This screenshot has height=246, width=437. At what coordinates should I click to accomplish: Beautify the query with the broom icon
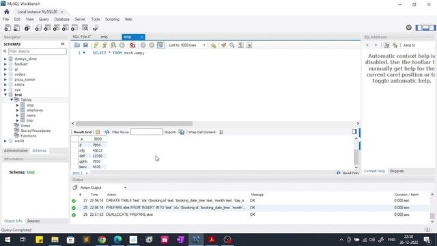pos(223,45)
